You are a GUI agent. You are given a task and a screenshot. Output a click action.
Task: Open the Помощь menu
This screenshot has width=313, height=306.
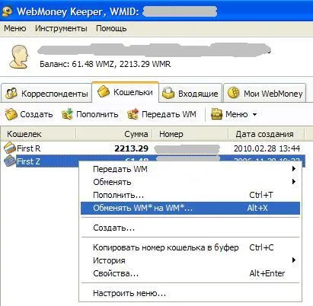111,28
